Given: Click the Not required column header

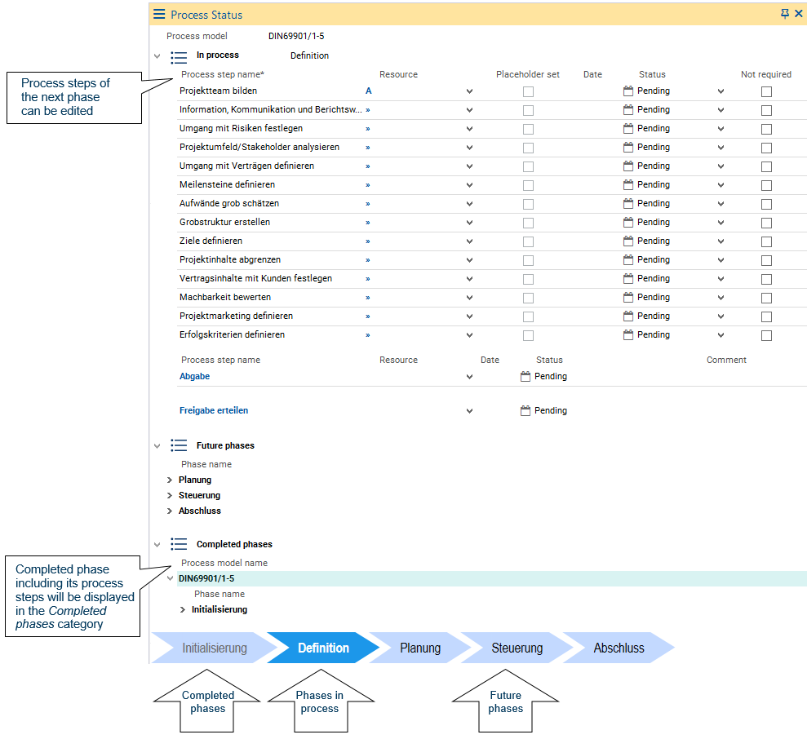Looking at the screenshot, I should pyautogui.click(x=766, y=74).
